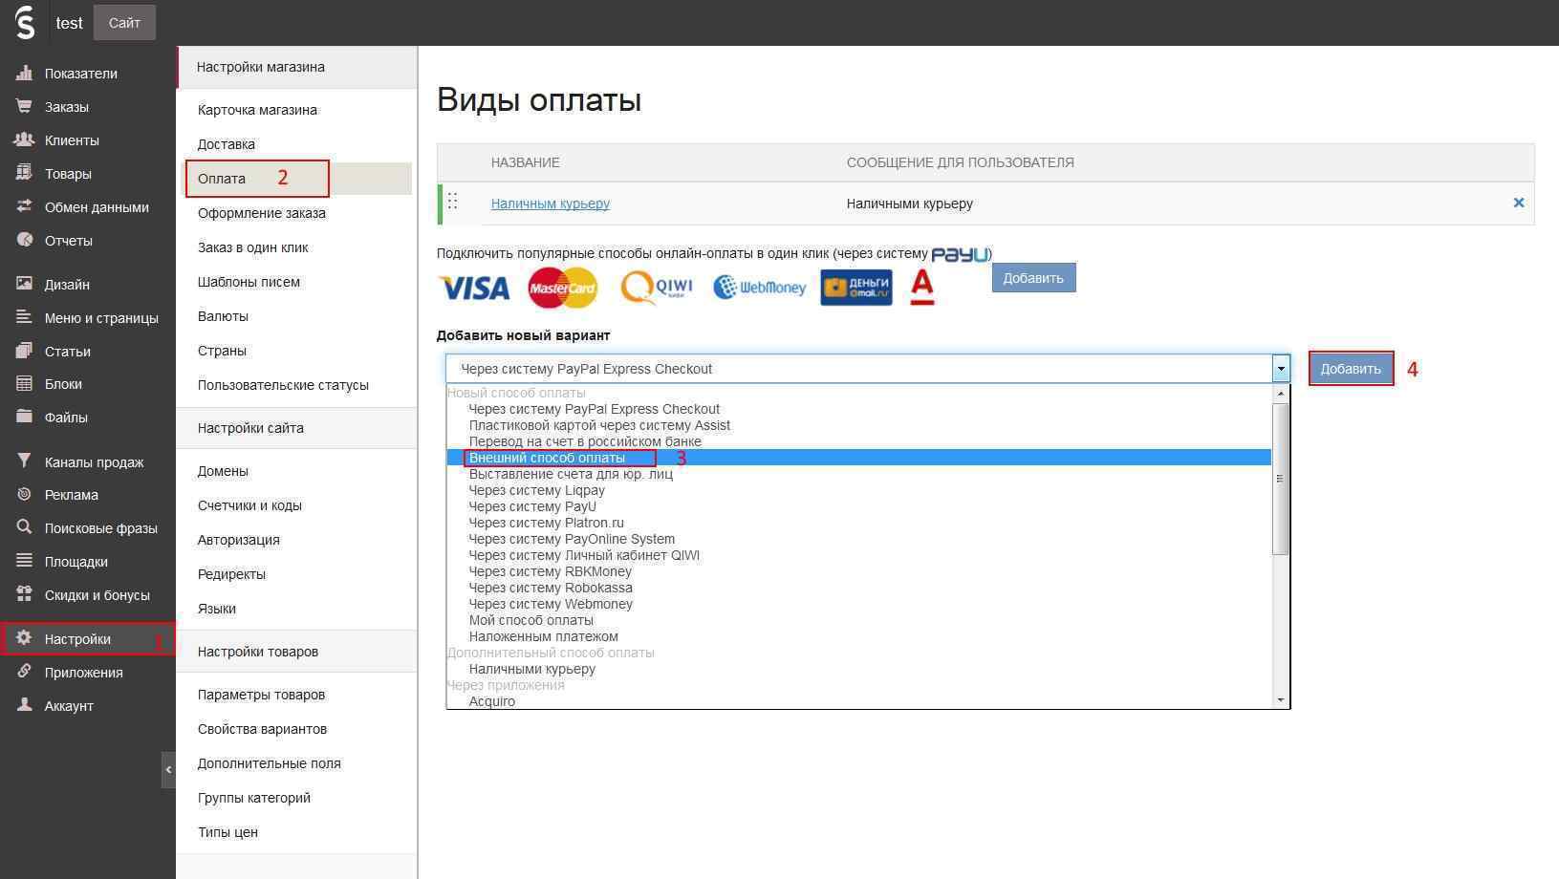Open the Оплата settings menu item

coord(222,179)
